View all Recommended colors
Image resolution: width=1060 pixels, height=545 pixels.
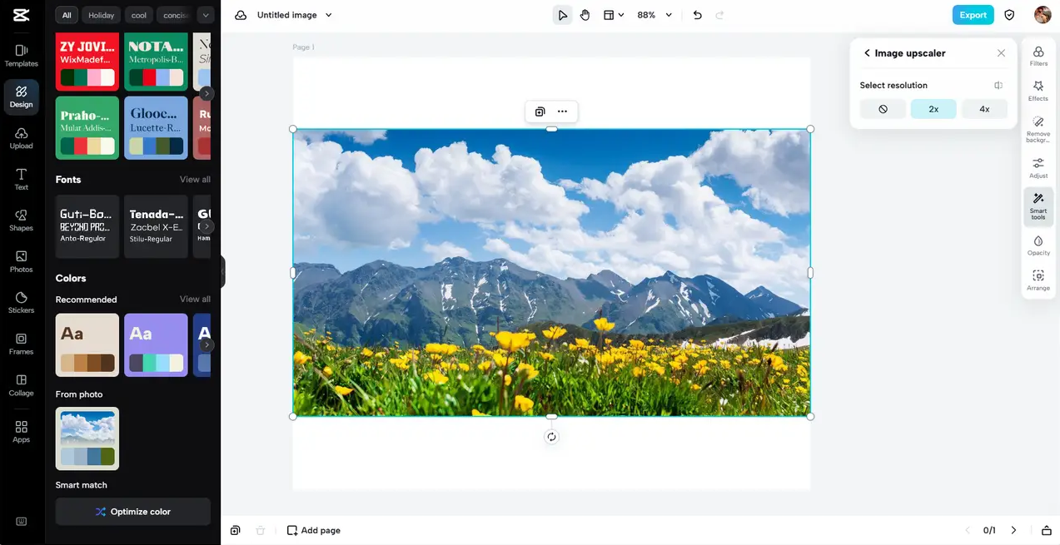pos(195,300)
